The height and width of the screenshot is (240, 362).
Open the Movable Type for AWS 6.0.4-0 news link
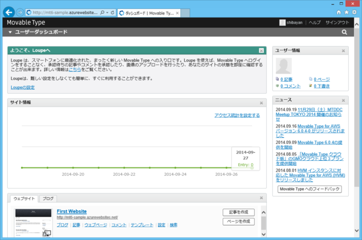(x=310, y=131)
